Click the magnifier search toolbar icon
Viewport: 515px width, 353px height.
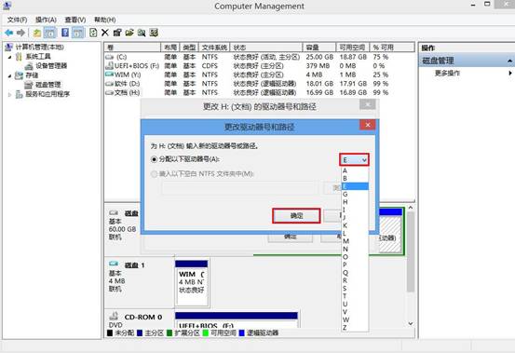point(142,33)
